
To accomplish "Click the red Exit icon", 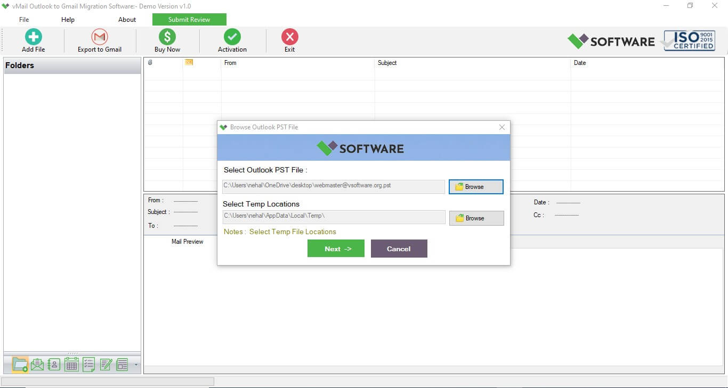I will (289, 37).
